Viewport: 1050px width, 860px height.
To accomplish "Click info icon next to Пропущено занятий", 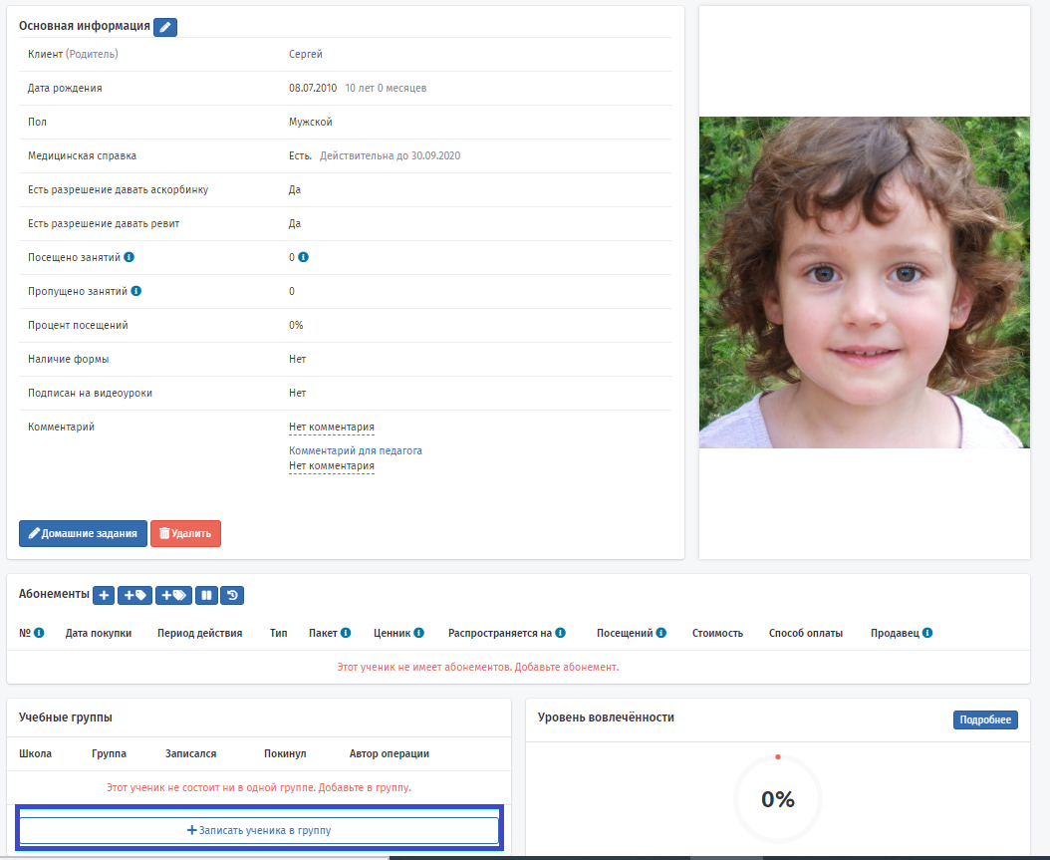I will [x=135, y=291].
